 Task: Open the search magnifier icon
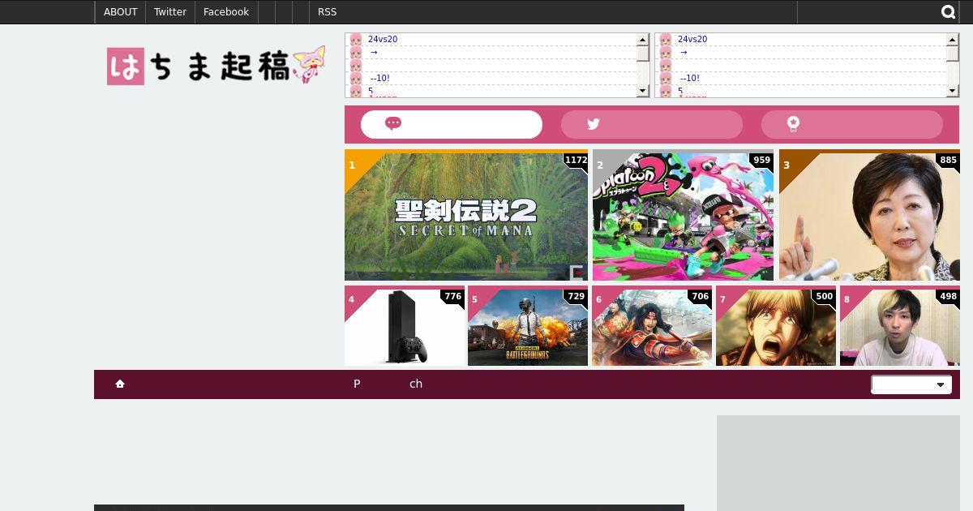[949, 12]
